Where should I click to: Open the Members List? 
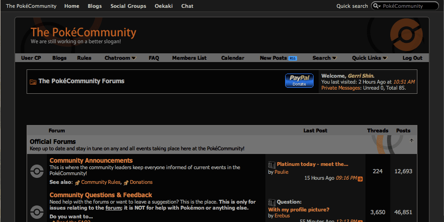pos(190,58)
